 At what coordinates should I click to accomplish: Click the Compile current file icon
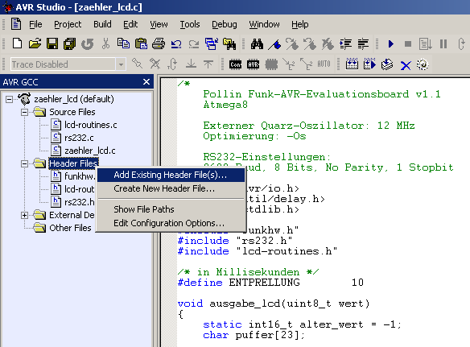(387, 64)
